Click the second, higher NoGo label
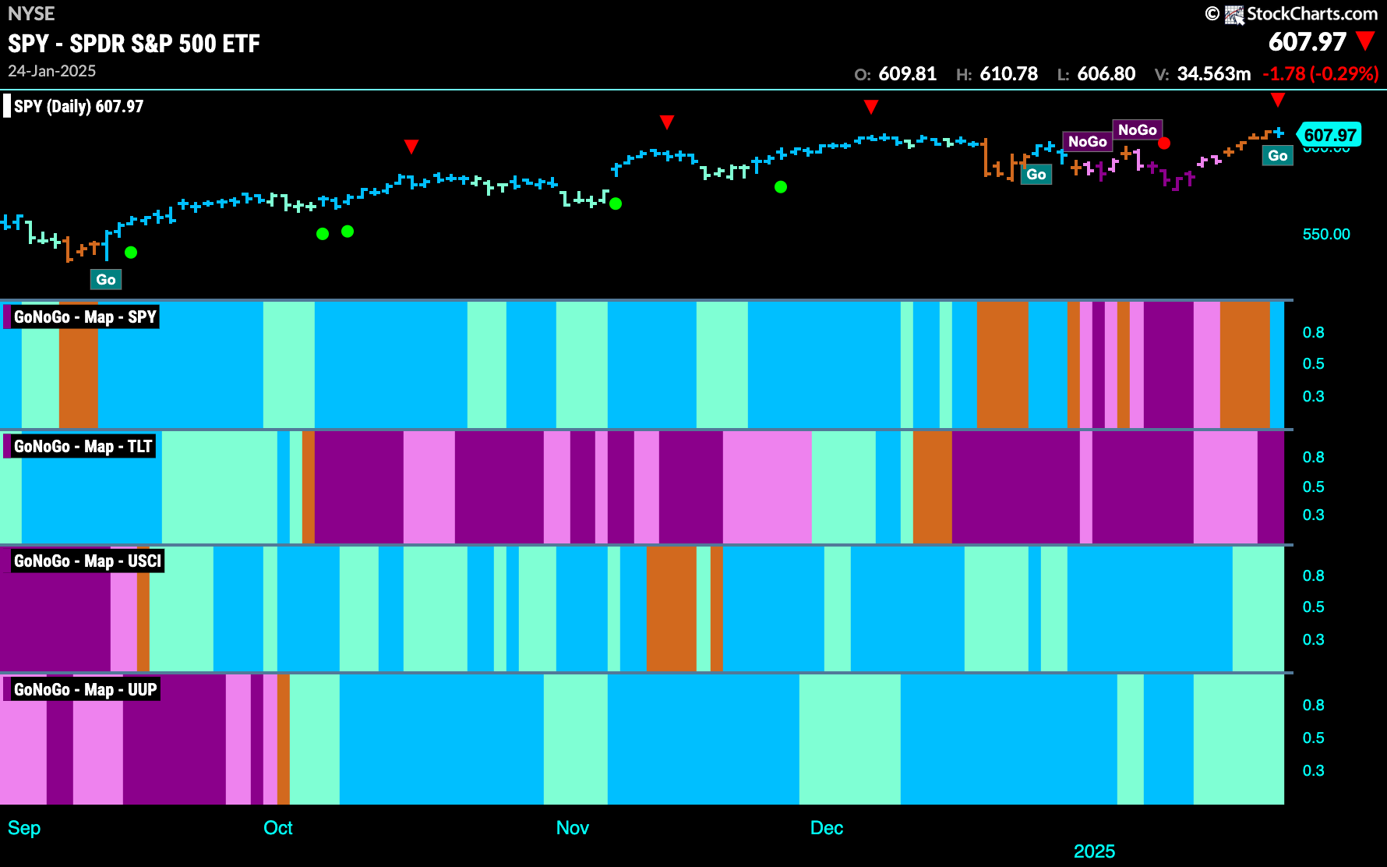The height and width of the screenshot is (867, 1387). point(1138,129)
